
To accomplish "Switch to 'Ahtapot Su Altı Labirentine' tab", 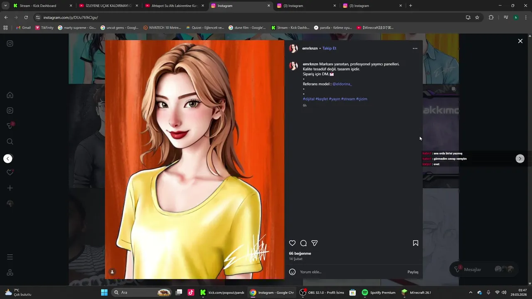I will click(x=175, y=6).
